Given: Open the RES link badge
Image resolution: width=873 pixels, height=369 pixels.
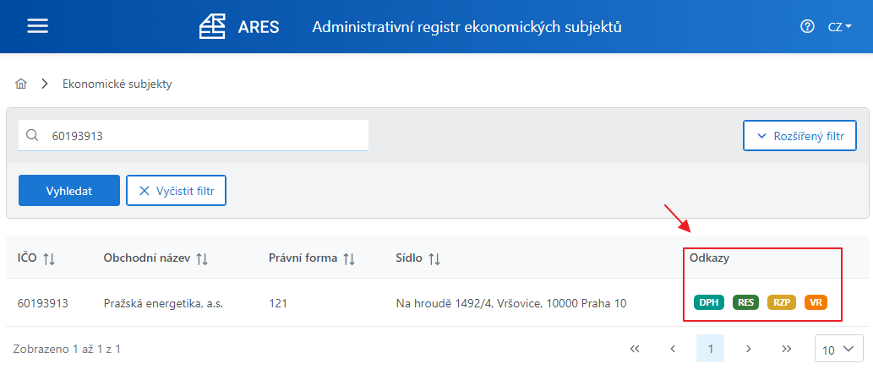Looking at the screenshot, I should point(745,302).
